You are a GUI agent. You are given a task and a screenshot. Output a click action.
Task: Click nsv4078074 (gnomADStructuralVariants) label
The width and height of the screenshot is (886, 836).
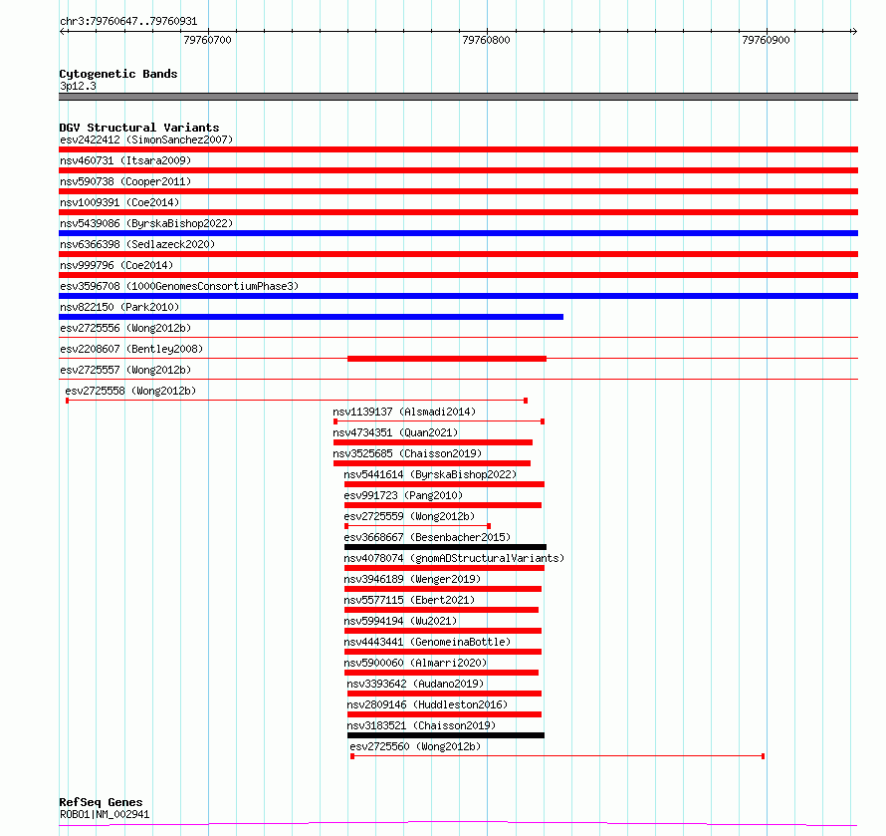click(454, 558)
